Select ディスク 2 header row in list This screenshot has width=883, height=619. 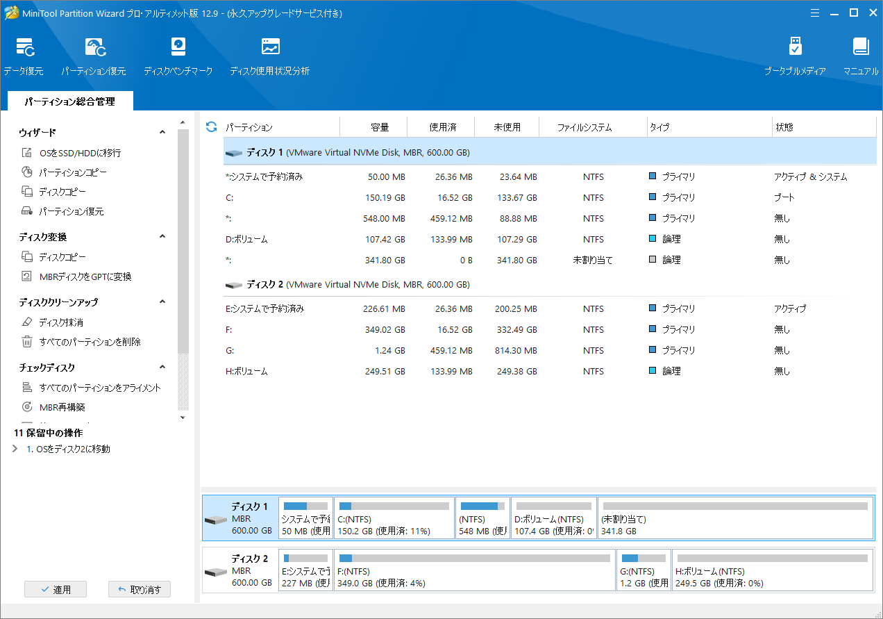pyautogui.click(x=550, y=284)
